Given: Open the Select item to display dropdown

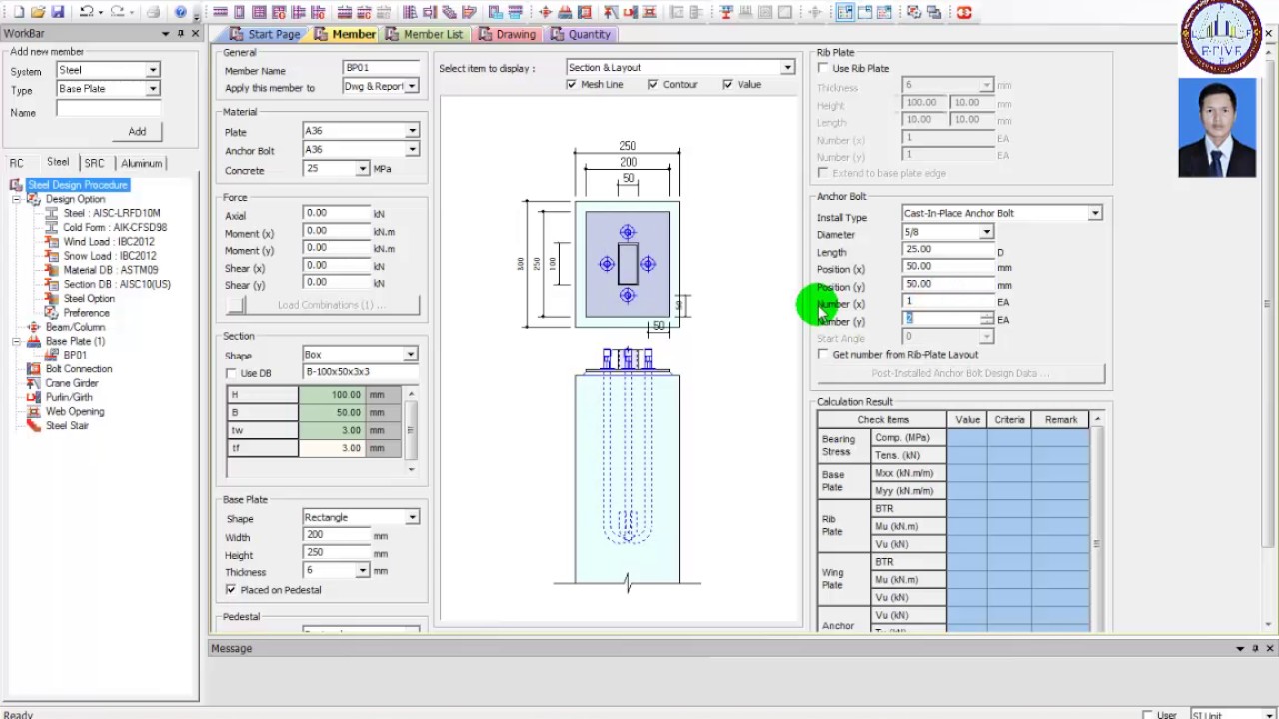Looking at the screenshot, I should (788, 67).
